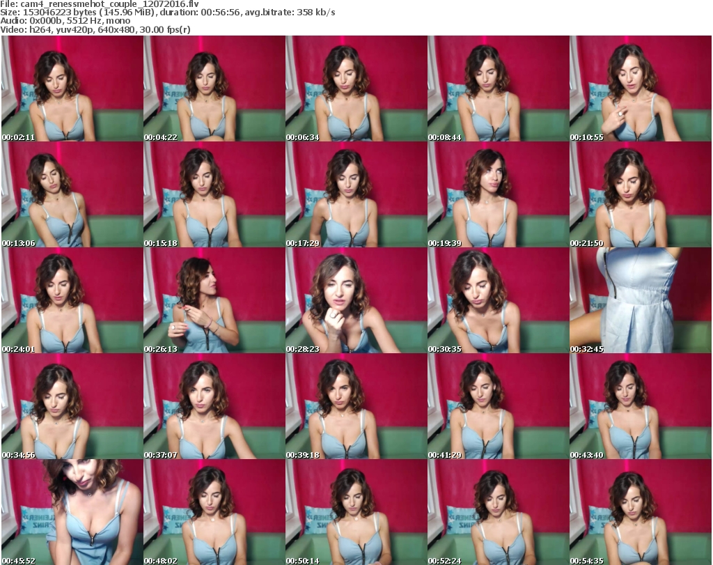The height and width of the screenshot is (565, 713).
Task: Open the dress close-up at 00:32:45
Action: pos(641,300)
